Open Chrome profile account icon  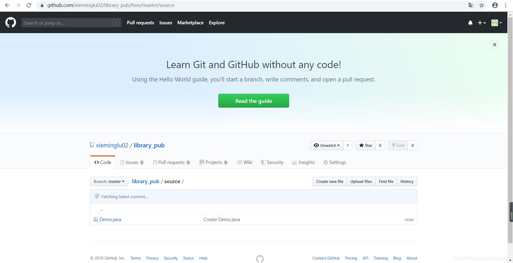point(495,5)
